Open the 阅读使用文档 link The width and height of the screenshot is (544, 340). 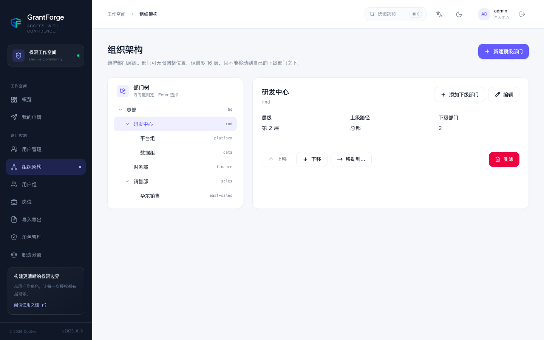click(x=30, y=305)
